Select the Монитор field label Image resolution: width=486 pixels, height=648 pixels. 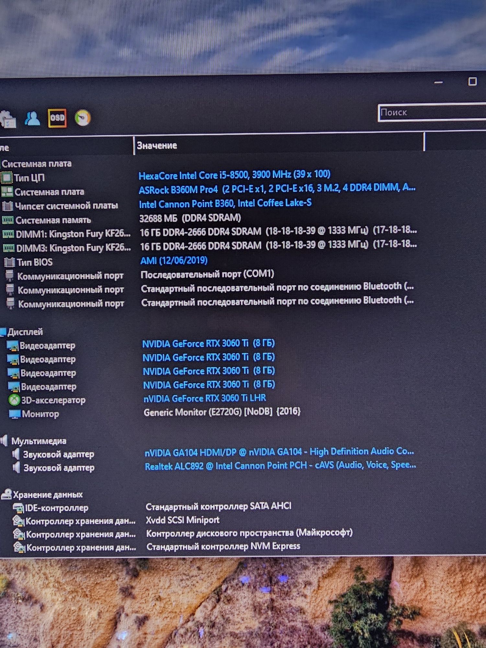(x=40, y=414)
